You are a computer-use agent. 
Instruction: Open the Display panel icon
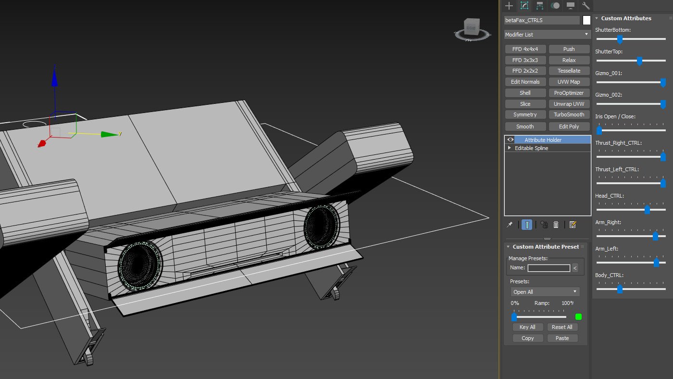571,6
